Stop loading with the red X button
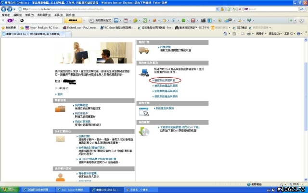Image resolution: width=308 pixels, height=193 pixels. [240, 9]
